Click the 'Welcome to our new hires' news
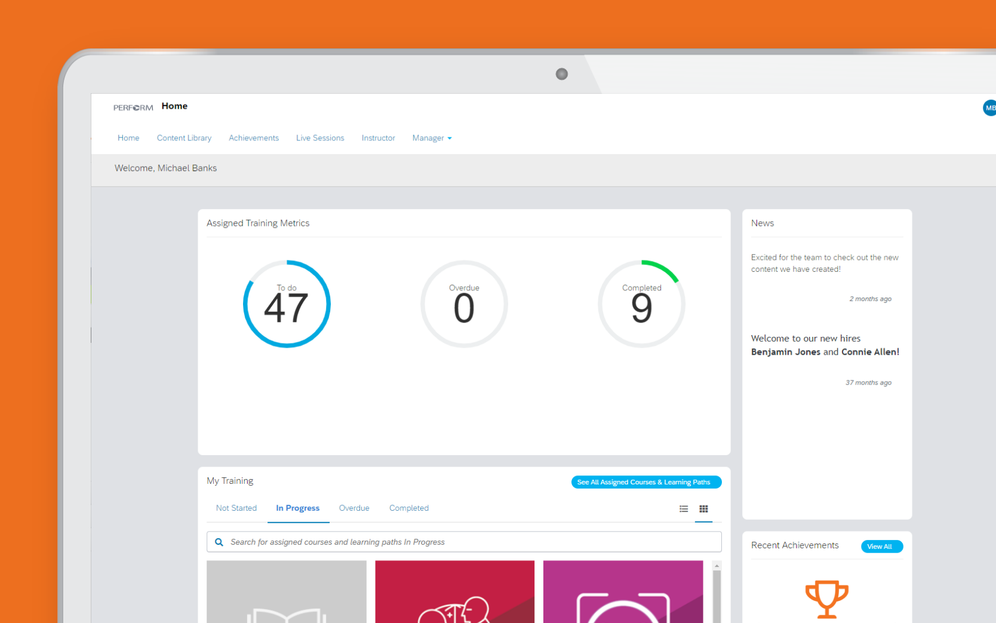Viewport: 996px width, 623px height. click(825, 345)
